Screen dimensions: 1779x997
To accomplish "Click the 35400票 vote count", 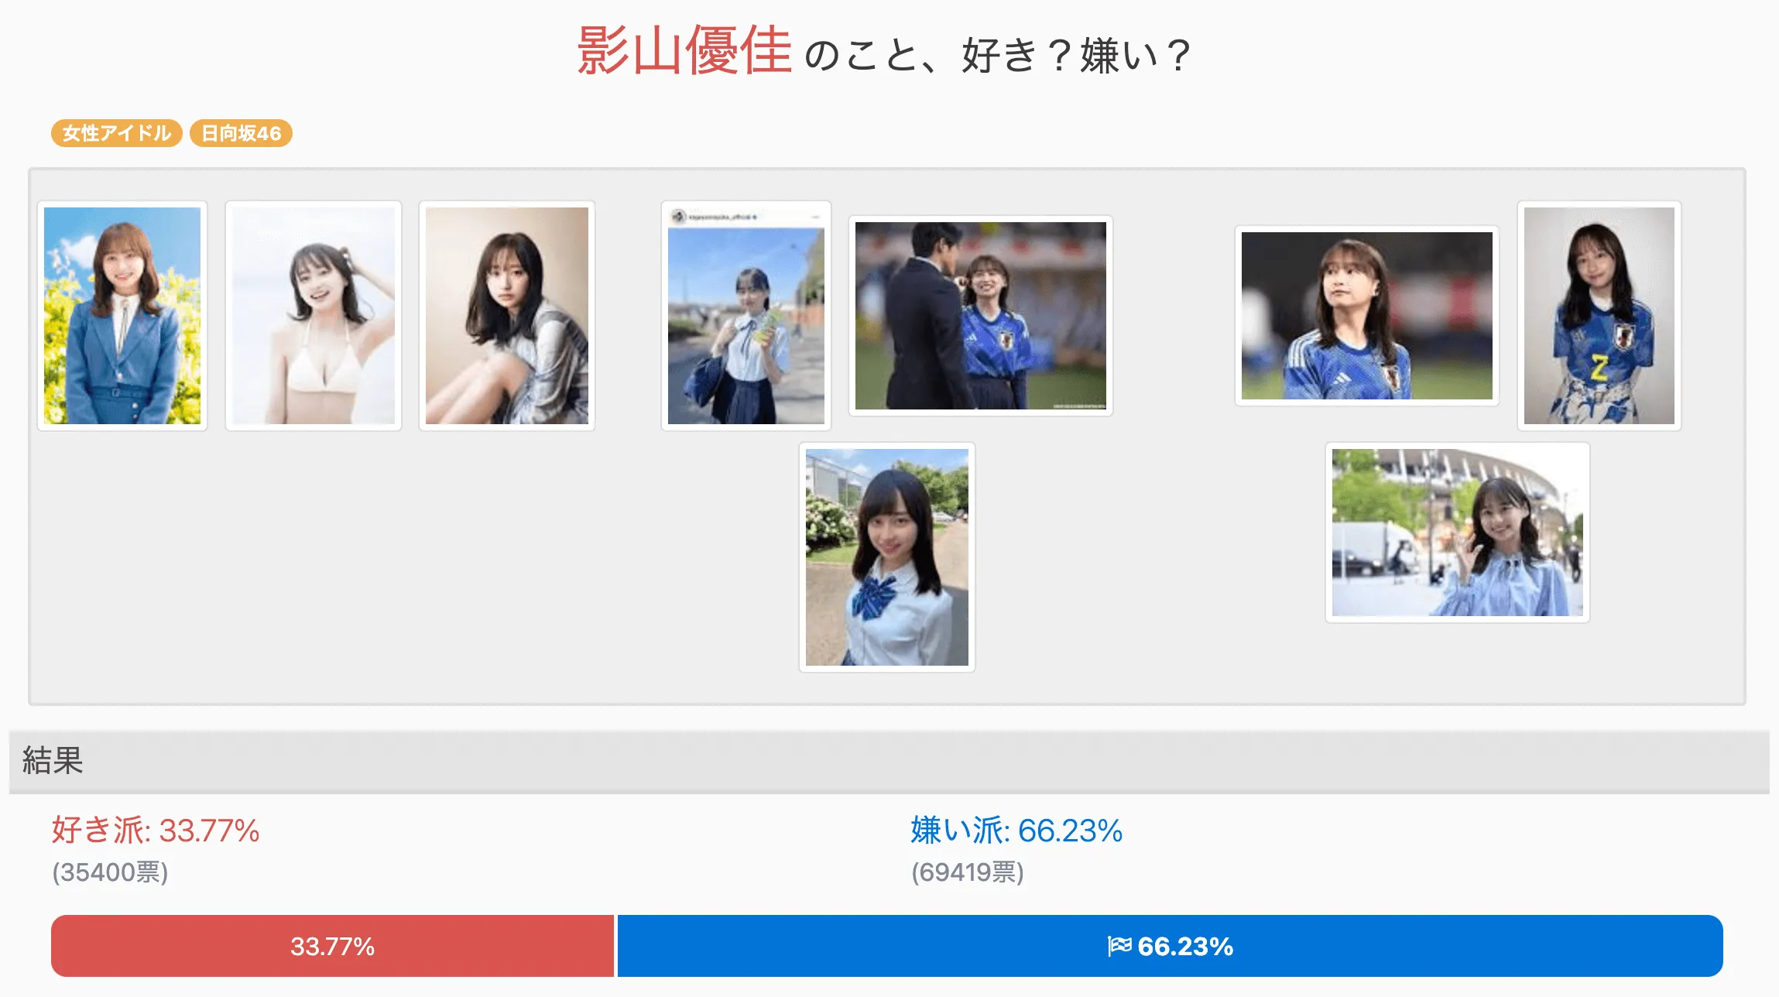I will [x=110, y=872].
